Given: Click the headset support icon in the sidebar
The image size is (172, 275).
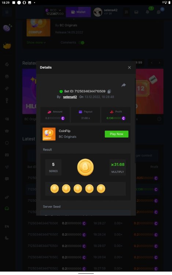Looking at the screenshot, I should tap(7, 209).
